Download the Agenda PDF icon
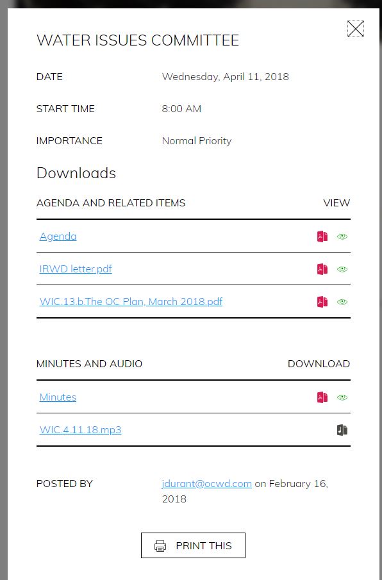The image size is (382, 580). tap(322, 236)
